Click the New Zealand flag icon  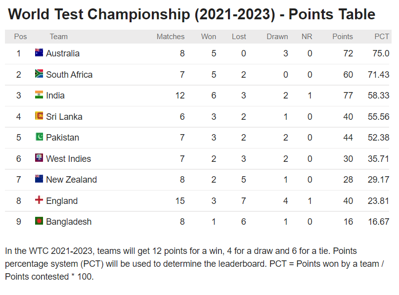click(x=39, y=179)
